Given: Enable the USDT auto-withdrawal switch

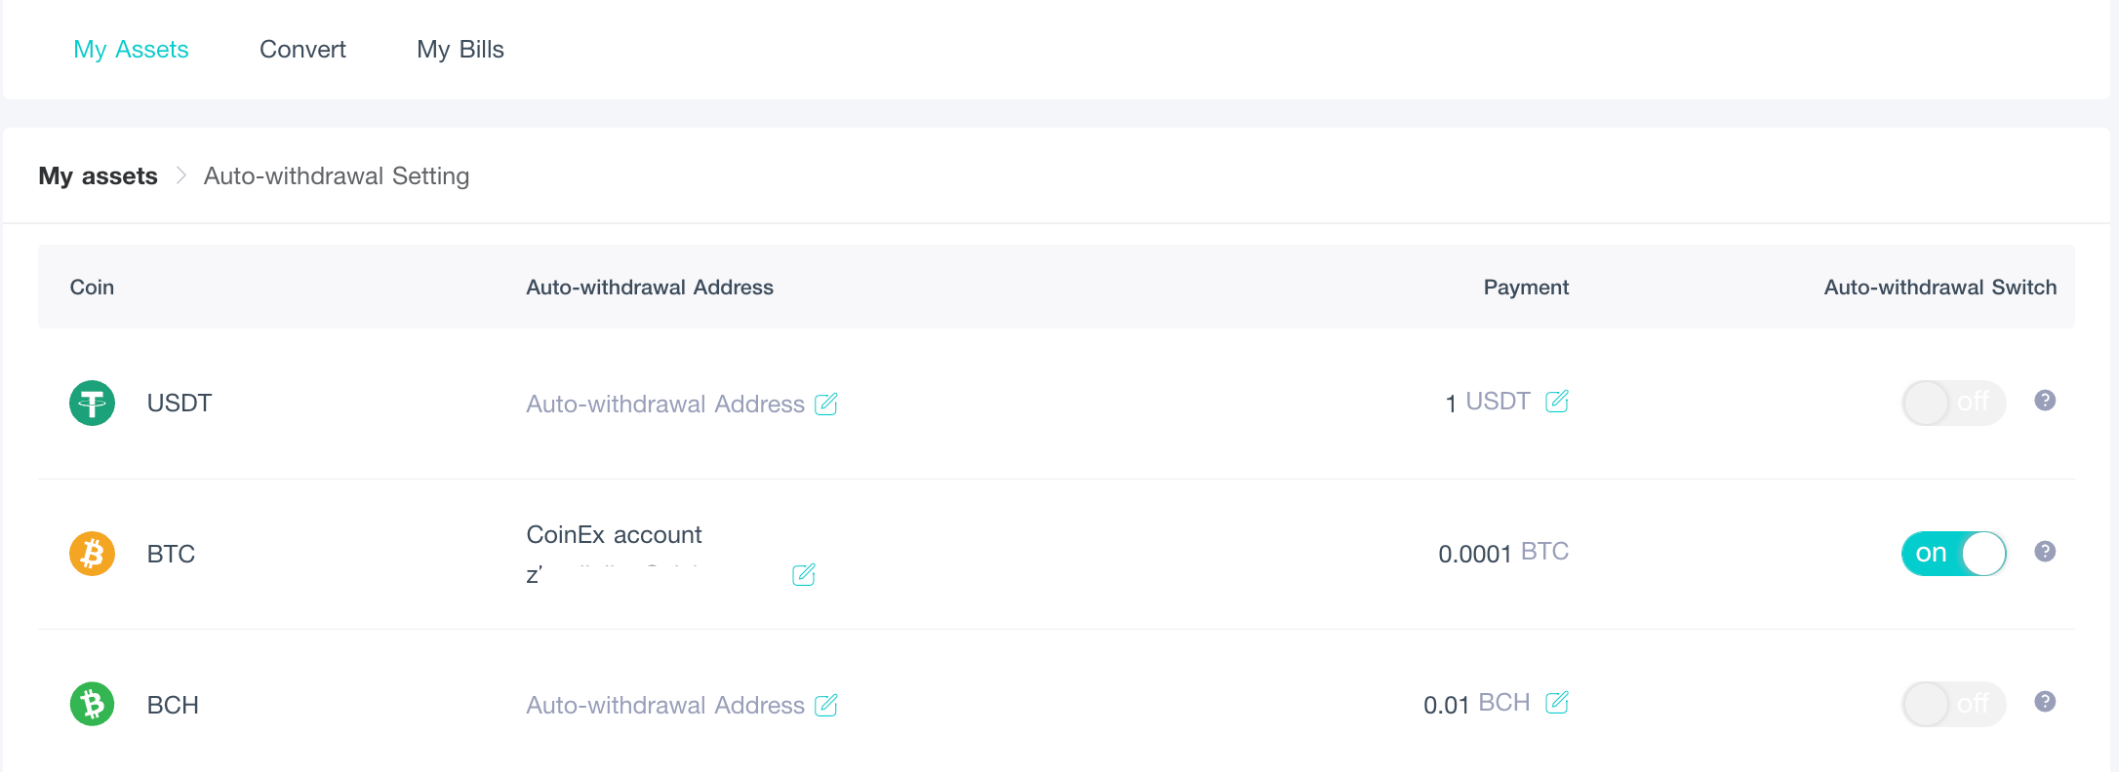Looking at the screenshot, I should (x=1952, y=402).
